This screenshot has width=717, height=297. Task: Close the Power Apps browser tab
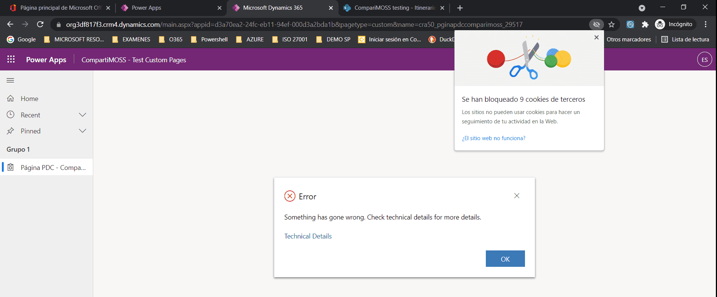(219, 8)
